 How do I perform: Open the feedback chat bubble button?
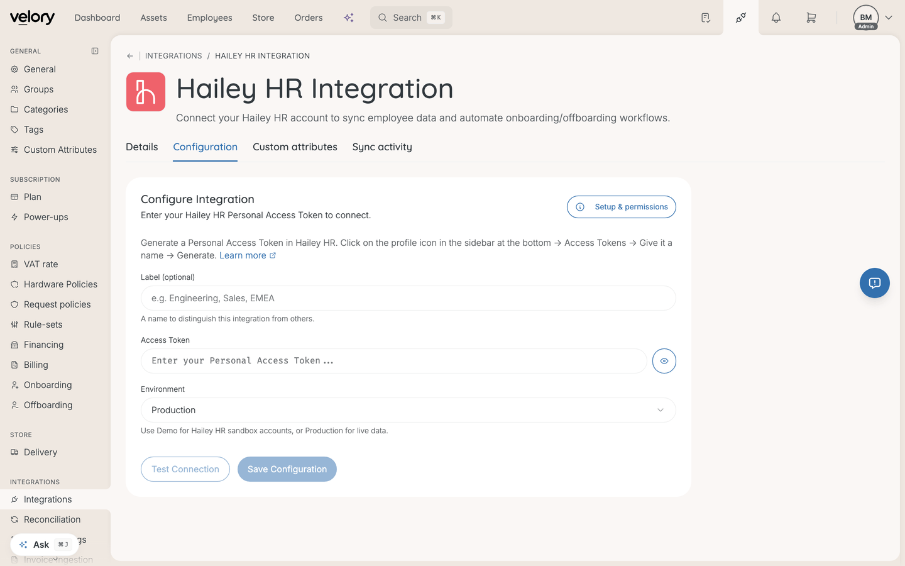(875, 283)
